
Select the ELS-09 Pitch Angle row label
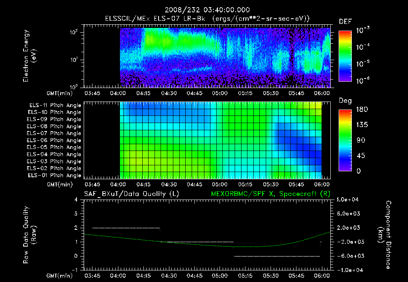(54, 119)
